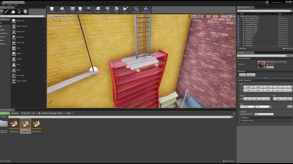This screenshot has width=293, height=164.
Task: Open the Filters dropdown in Content Browser
Action: click(4, 117)
